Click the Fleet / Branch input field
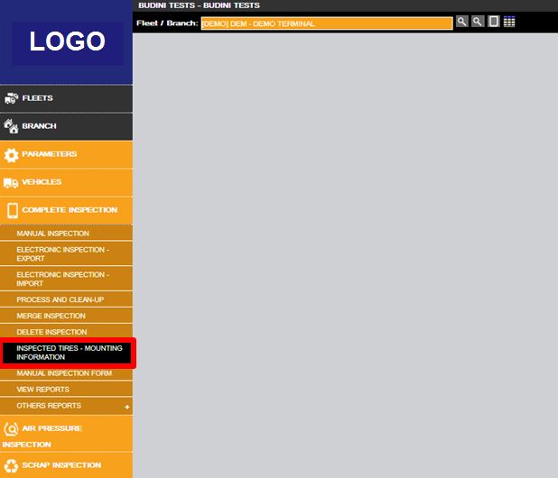 (325, 23)
